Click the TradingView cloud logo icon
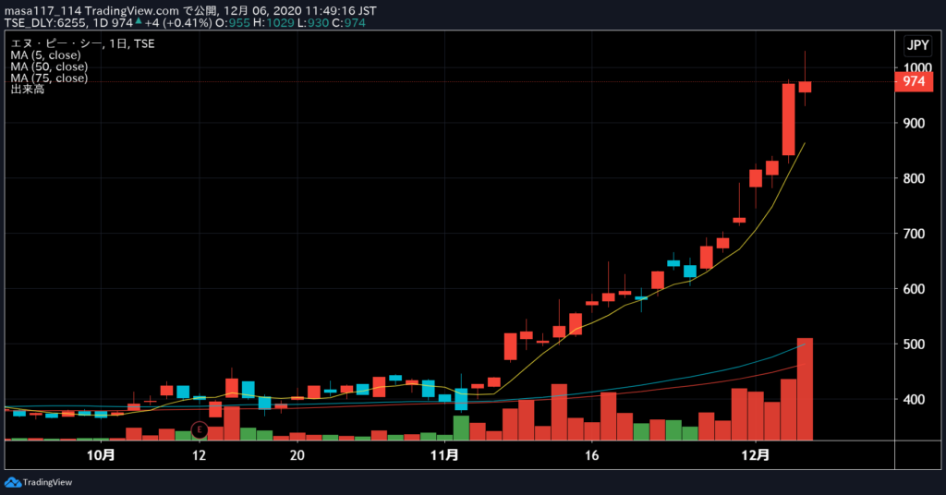Screen dimensions: 946x495 pos(13,482)
